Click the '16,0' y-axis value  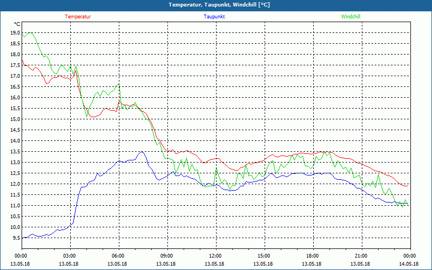16,98
